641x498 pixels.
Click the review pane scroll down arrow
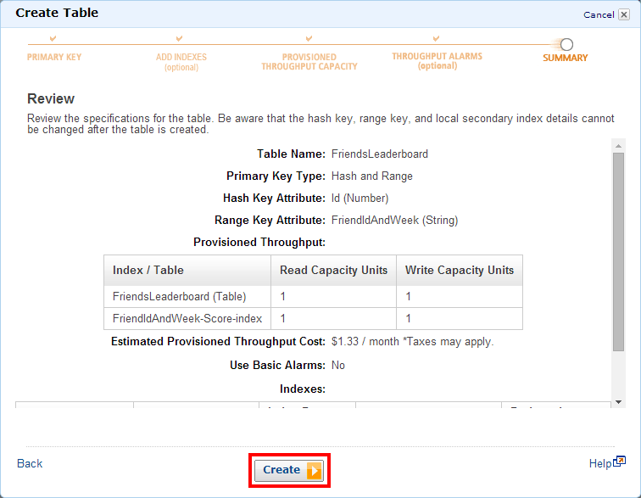(618, 400)
